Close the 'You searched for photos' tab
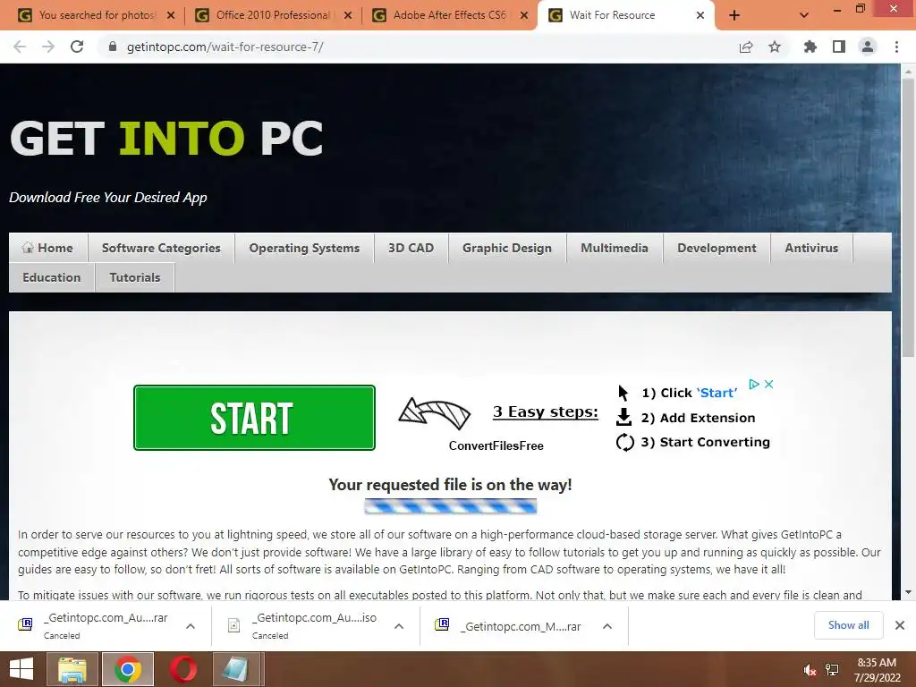This screenshot has height=687, width=916. pos(171,16)
